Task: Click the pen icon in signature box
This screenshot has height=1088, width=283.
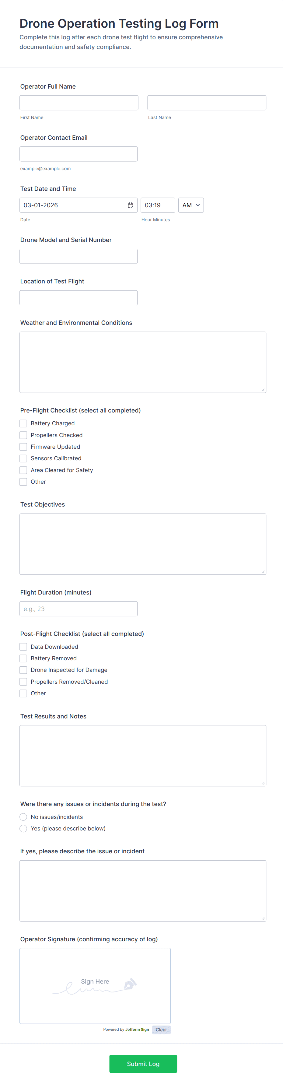Action: [130, 984]
